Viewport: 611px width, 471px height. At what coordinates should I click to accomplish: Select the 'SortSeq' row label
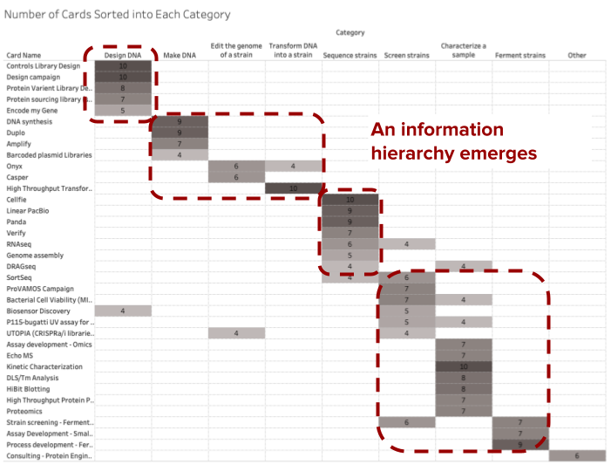click(19, 277)
